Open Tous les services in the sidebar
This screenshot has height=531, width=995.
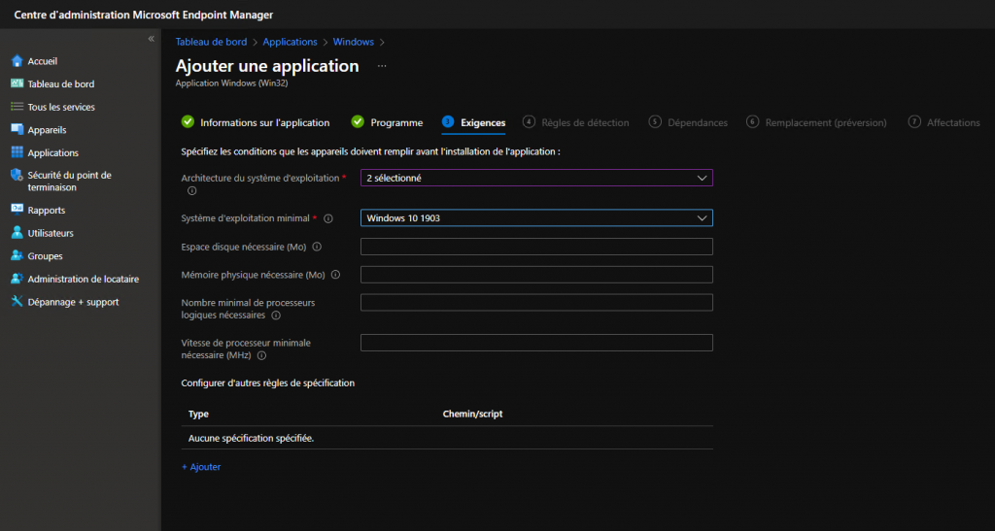(x=61, y=107)
